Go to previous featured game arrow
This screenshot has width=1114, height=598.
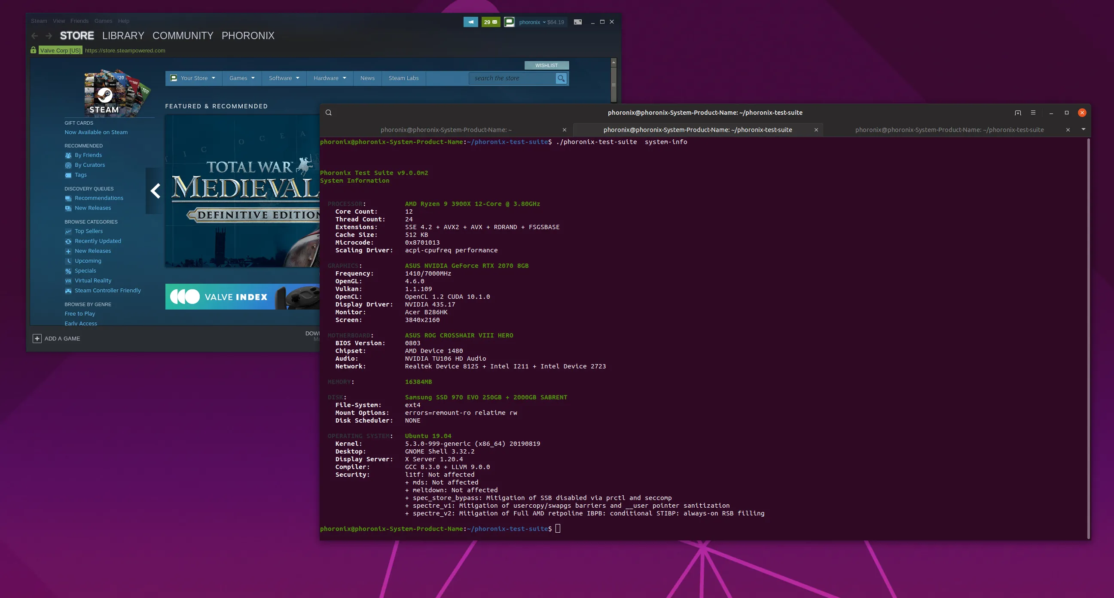click(x=155, y=191)
